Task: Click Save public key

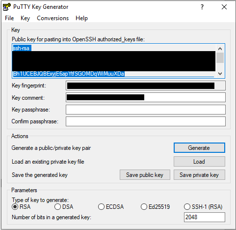Action: [145, 175]
